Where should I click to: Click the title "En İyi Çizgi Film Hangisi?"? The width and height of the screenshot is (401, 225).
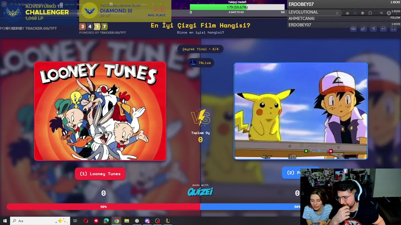click(200, 25)
